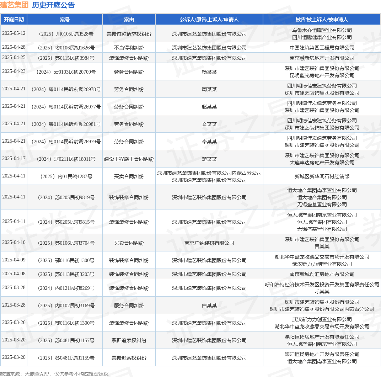Select date cell 2025-04-09
381x377 pixels.
tap(14, 260)
